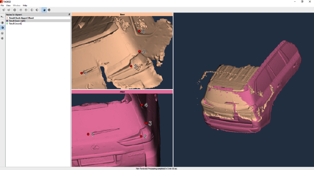Click red marker point 3 in the Base view
Image resolution: width=314 pixels, height=170 pixels.
(x=139, y=52)
